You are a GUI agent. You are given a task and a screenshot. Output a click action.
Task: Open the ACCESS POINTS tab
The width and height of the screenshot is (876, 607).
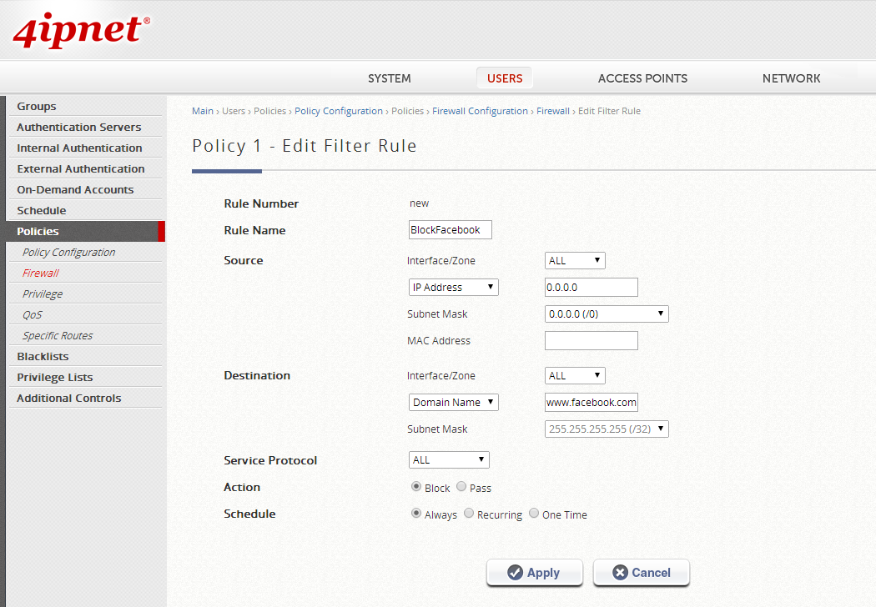pos(642,78)
